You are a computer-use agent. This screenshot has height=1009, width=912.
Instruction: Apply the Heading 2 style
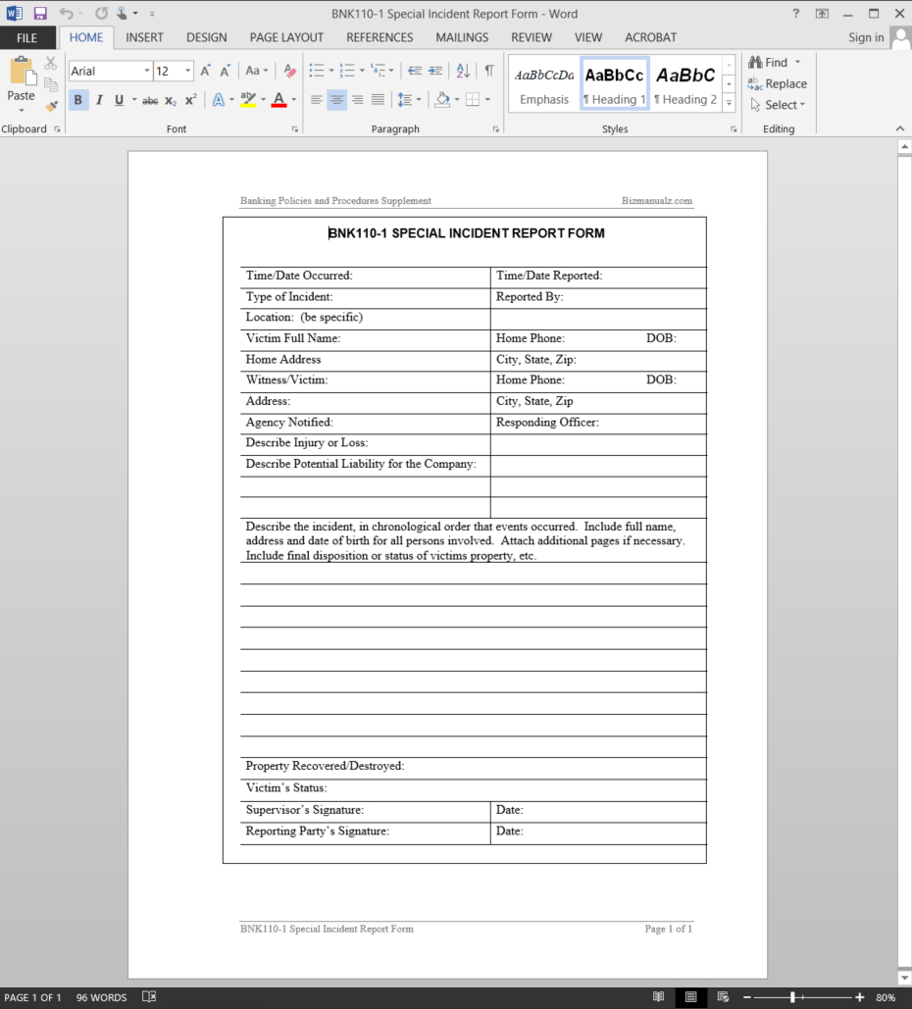click(x=685, y=84)
